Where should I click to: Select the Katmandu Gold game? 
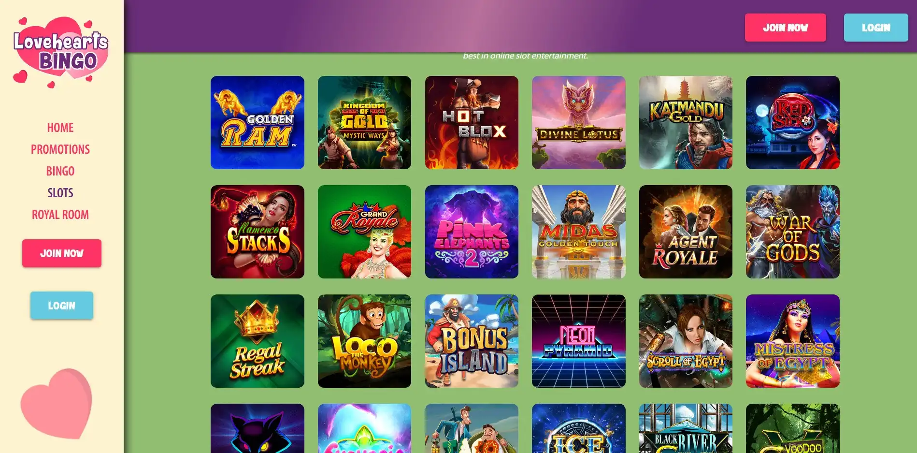tap(686, 122)
